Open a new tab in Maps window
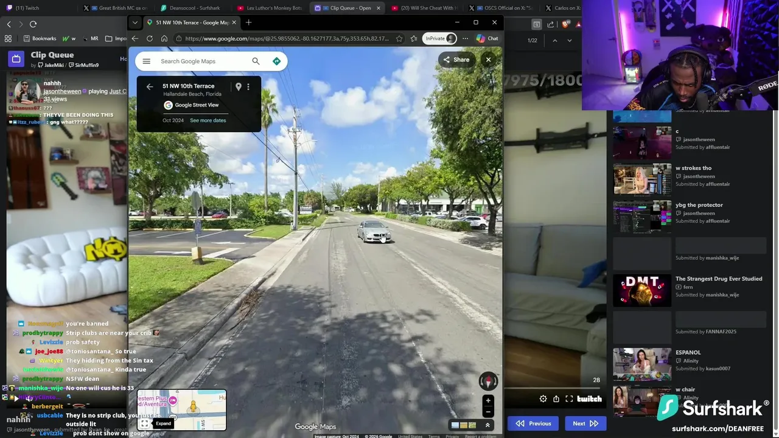 248,23
